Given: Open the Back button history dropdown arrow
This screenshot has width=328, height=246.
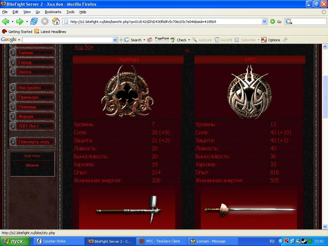Looking at the screenshot, I should [12, 21].
